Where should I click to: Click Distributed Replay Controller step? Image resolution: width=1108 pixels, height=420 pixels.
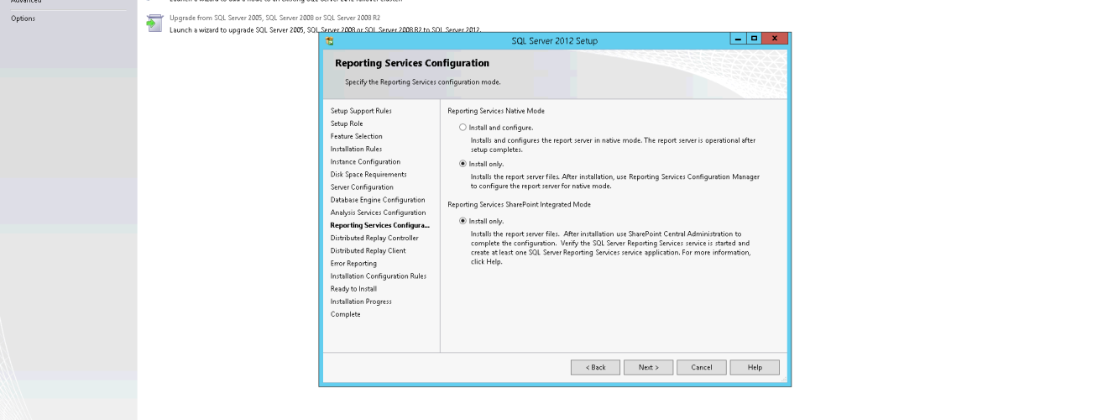374,238
